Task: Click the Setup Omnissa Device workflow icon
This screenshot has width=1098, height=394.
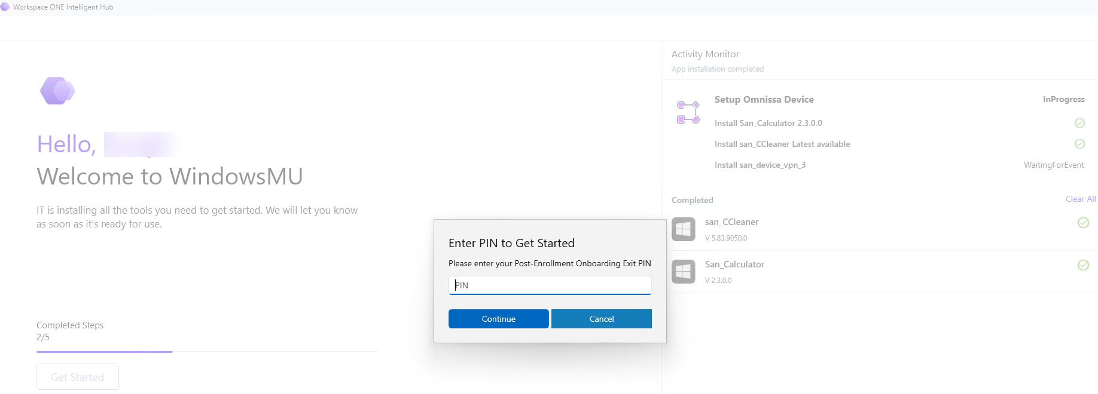Action: tap(688, 112)
